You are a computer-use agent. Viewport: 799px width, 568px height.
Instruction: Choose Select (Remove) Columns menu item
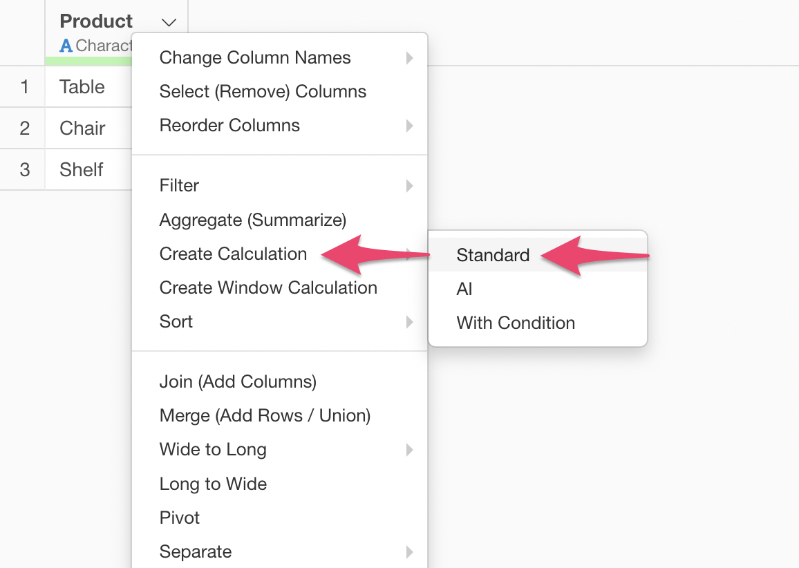coord(263,92)
